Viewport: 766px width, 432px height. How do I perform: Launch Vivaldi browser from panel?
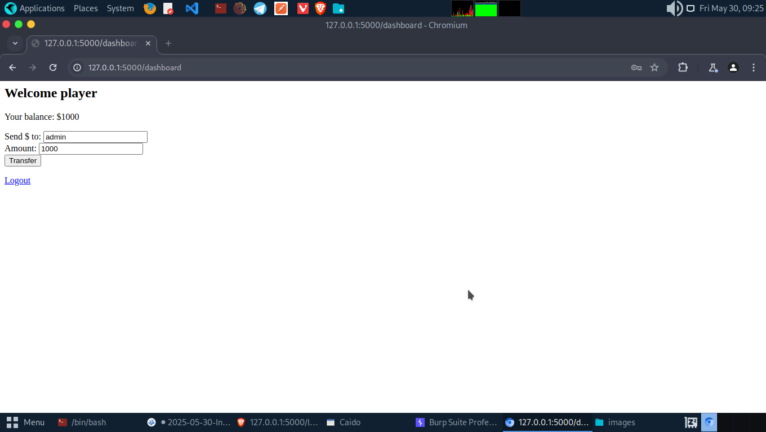pos(303,8)
